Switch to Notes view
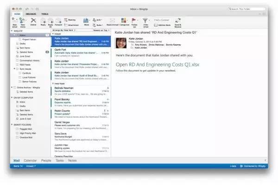Screen dimensions: 278x185 coord(72,161)
